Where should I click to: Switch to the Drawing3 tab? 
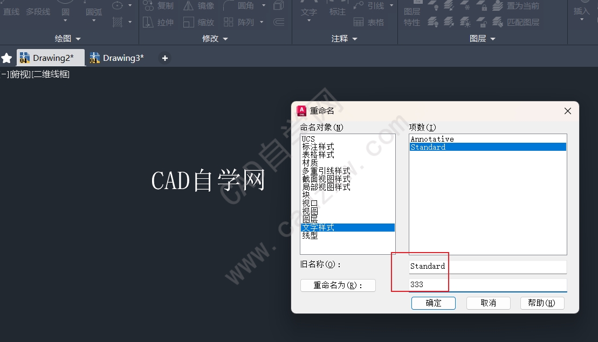pyautogui.click(x=116, y=58)
